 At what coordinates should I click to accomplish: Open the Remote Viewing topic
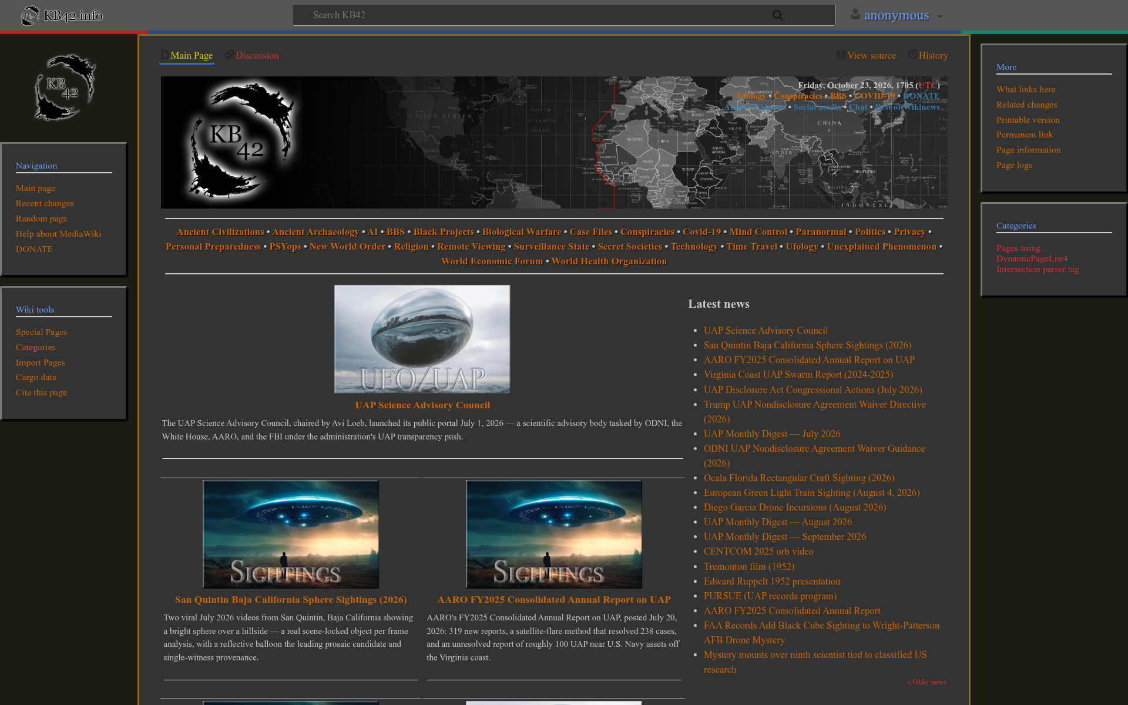click(x=471, y=247)
